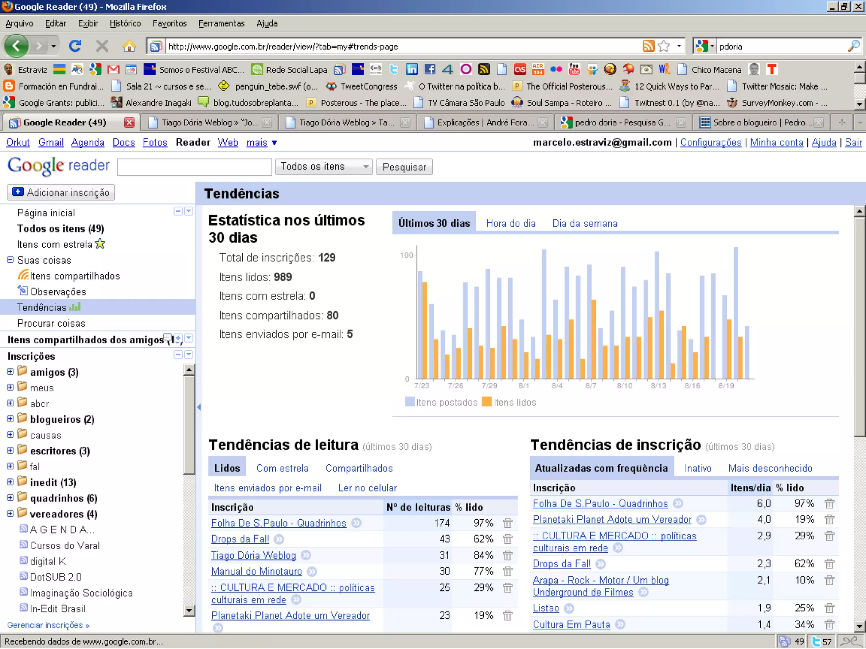Click the bookmark star icon in address bar
Screen dimensions: 866x649
pyautogui.click(x=664, y=46)
